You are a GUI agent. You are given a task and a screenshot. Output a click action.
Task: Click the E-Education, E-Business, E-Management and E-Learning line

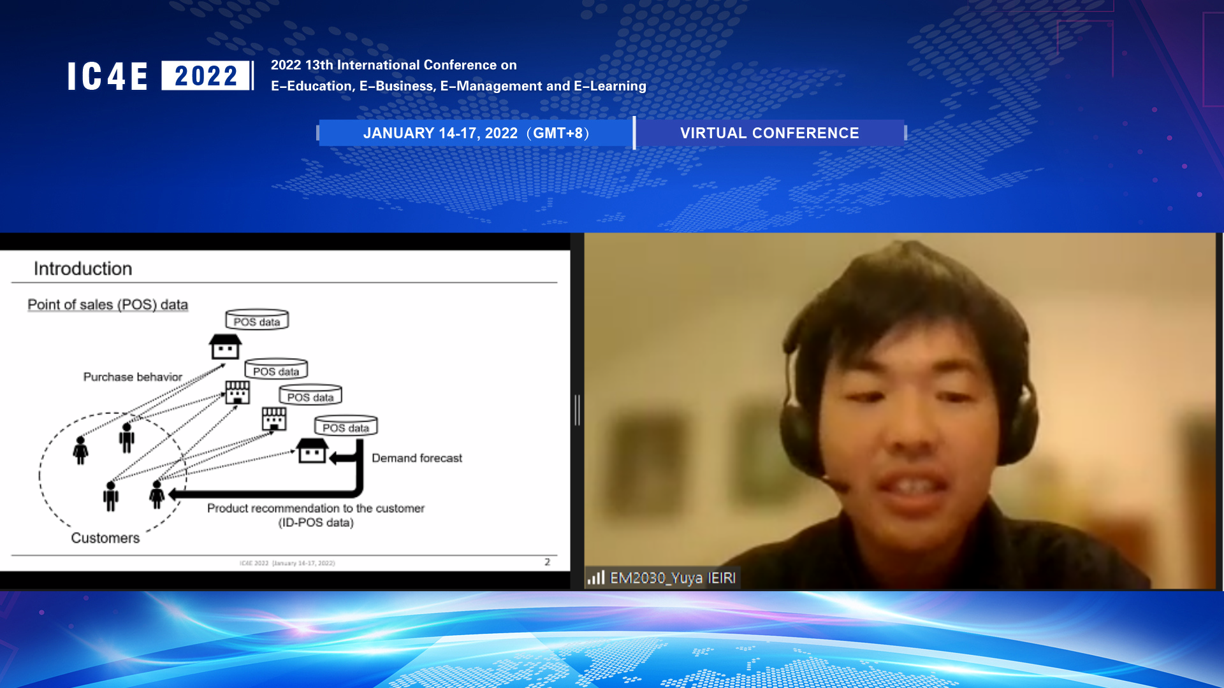point(458,86)
